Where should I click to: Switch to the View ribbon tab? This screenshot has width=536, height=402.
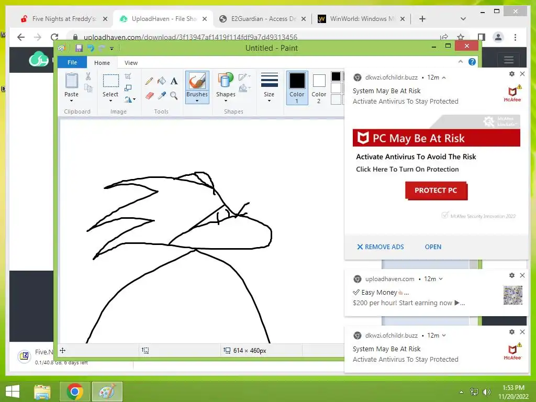131,63
